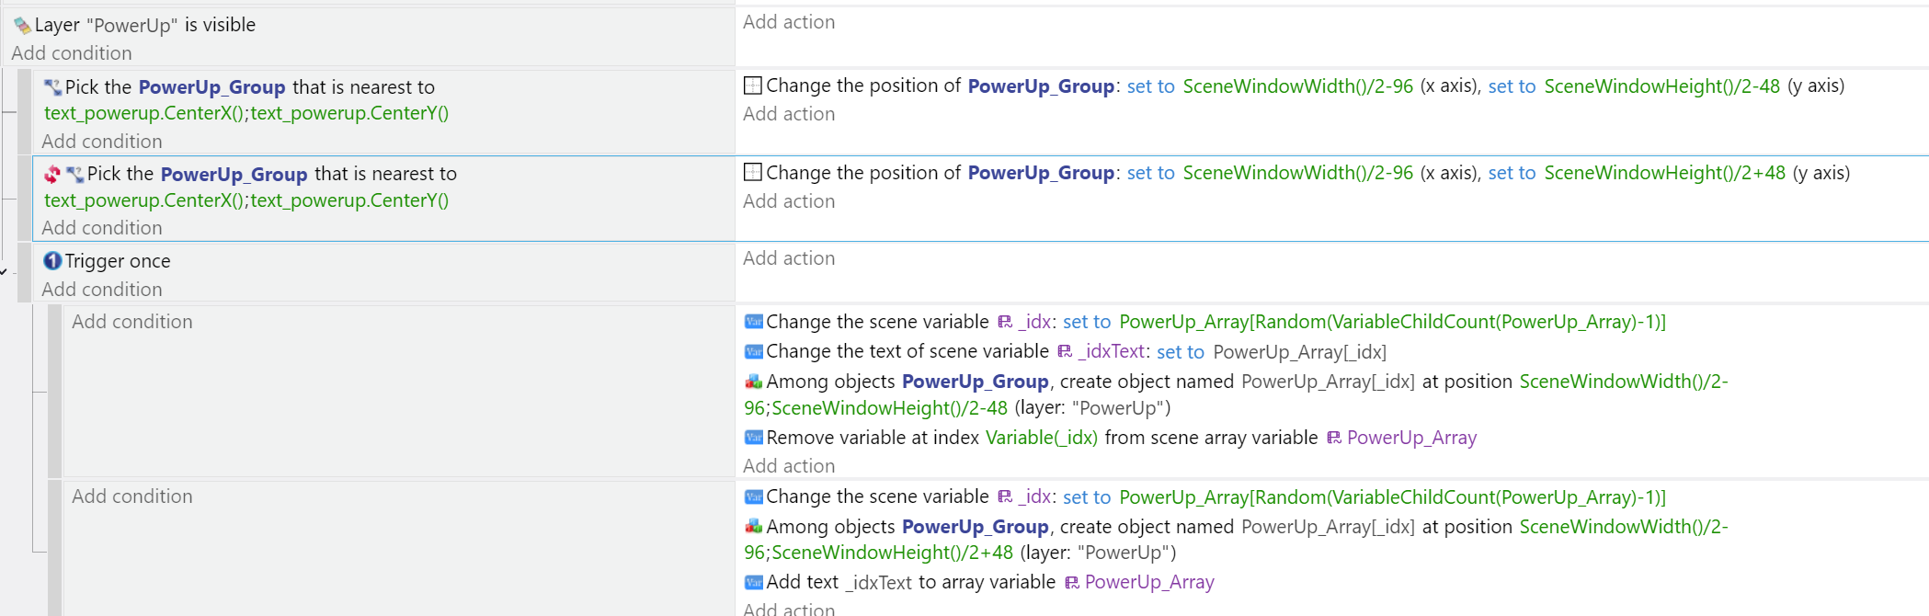This screenshot has height=616, width=1929.
Task: Click the variable icon beside Change the text of scene variable
Action: 753,352
